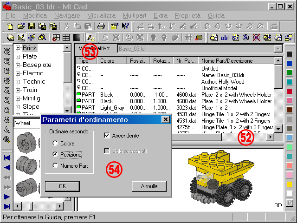Pick the red color swatch
Screen dimensions: 297x223
click(289, 92)
